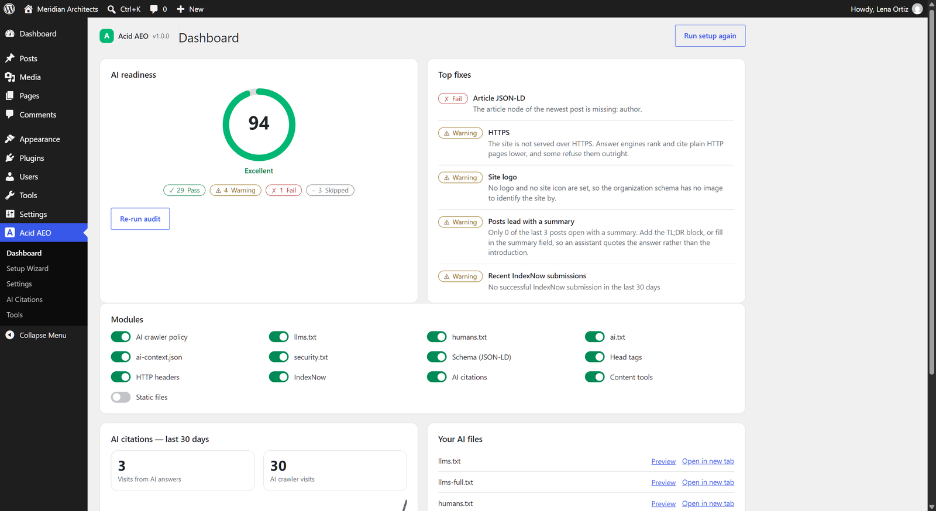The width and height of the screenshot is (936, 511).
Task: Click the Visits from AI answers card
Action: tap(183, 471)
